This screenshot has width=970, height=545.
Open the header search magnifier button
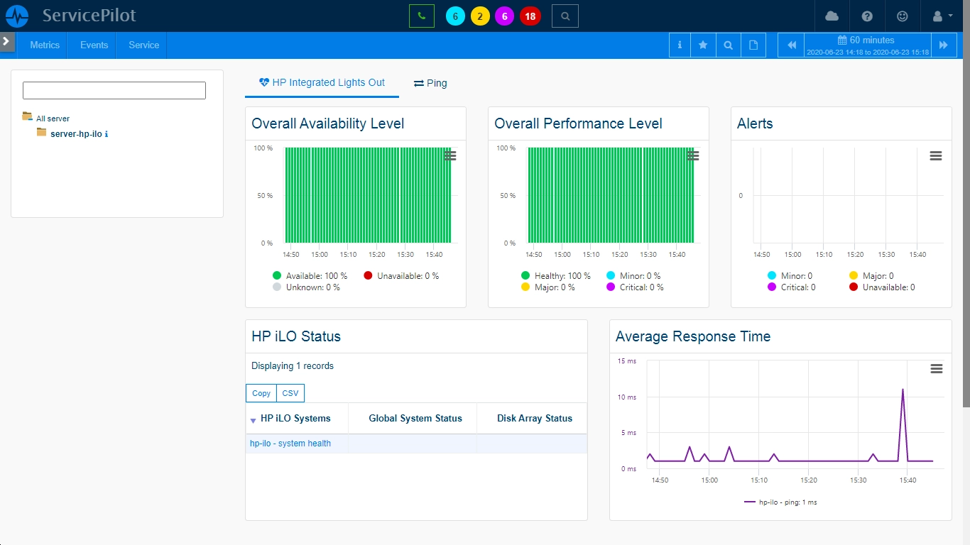[565, 16]
